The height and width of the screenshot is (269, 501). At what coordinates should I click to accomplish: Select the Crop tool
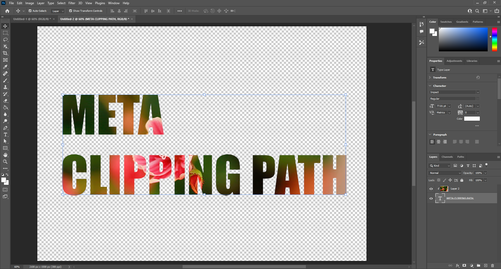(5, 53)
